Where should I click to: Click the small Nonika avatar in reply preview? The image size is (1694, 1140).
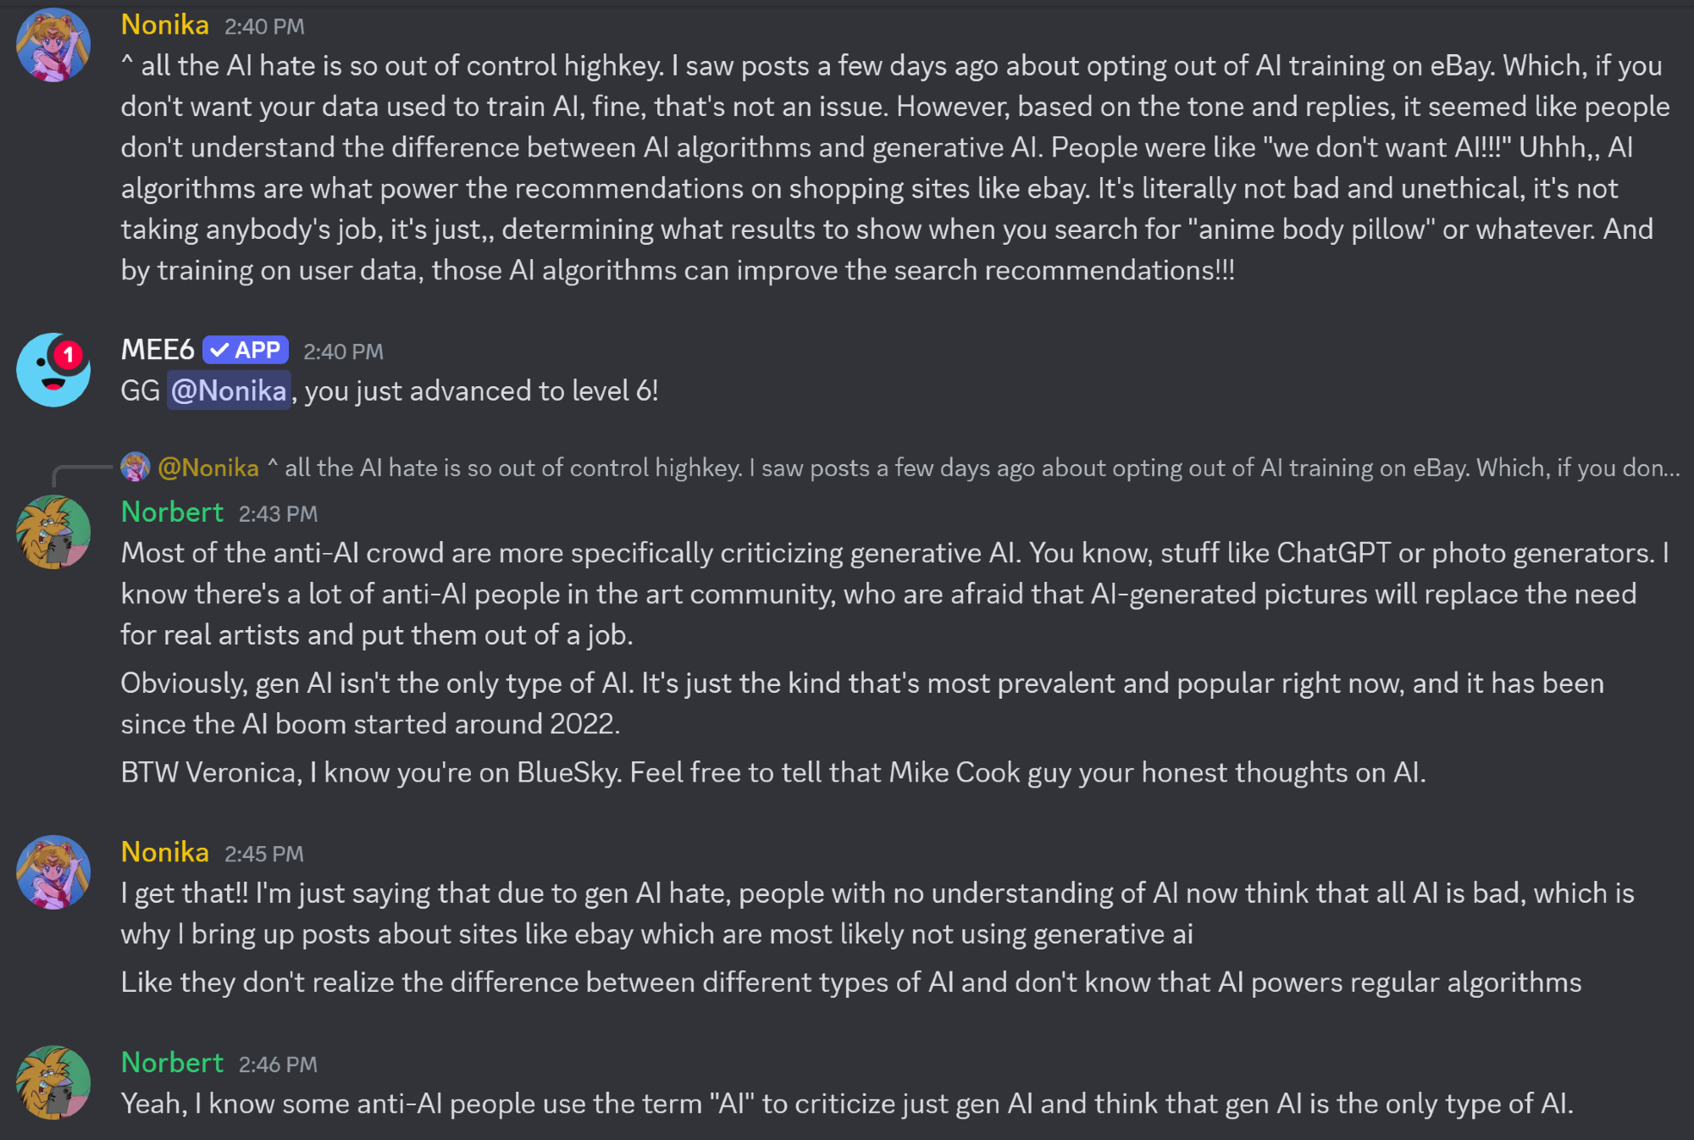tap(135, 467)
